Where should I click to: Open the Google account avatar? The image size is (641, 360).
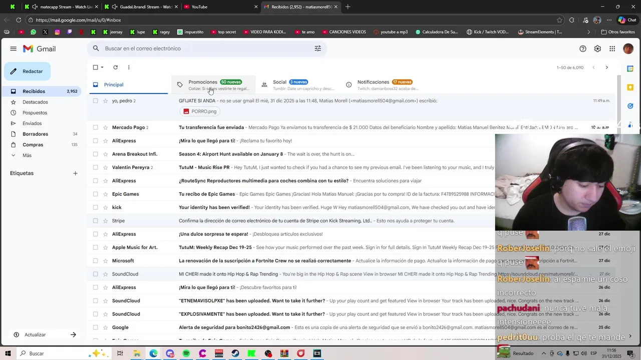628,48
